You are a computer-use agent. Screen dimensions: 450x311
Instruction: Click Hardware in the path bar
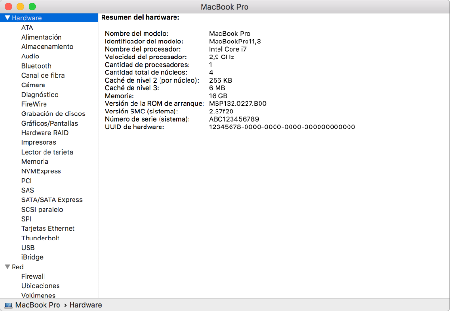coord(86,305)
